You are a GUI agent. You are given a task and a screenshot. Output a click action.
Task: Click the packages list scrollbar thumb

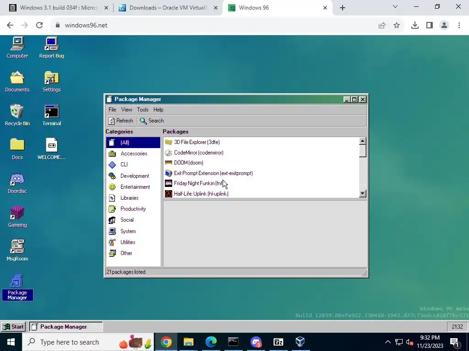pyautogui.click(x=363, y=151)
